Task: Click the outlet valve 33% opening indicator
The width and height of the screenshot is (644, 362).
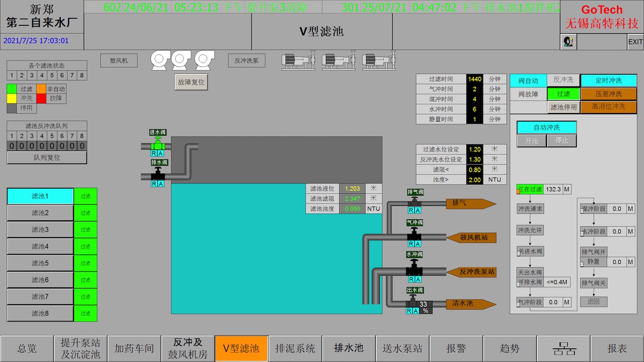Action: point(423,306)
